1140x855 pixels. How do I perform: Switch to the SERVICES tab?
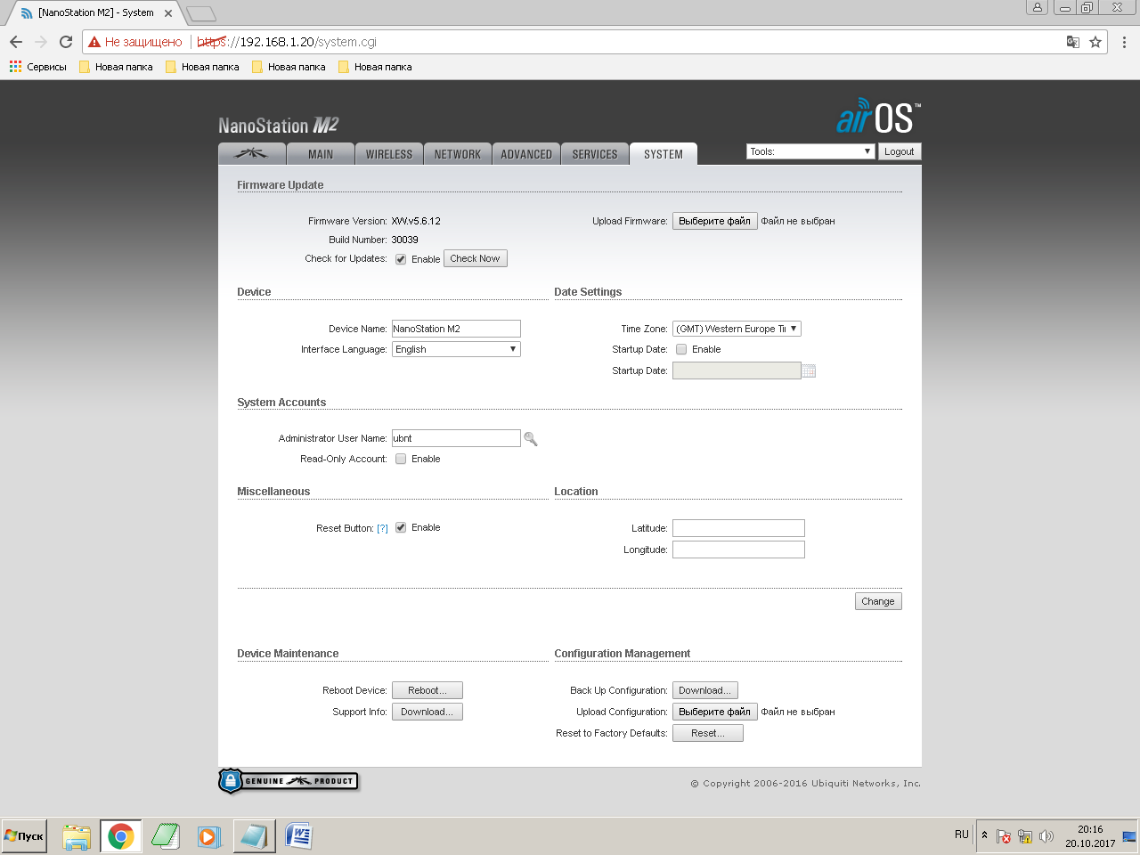[595, 154]
